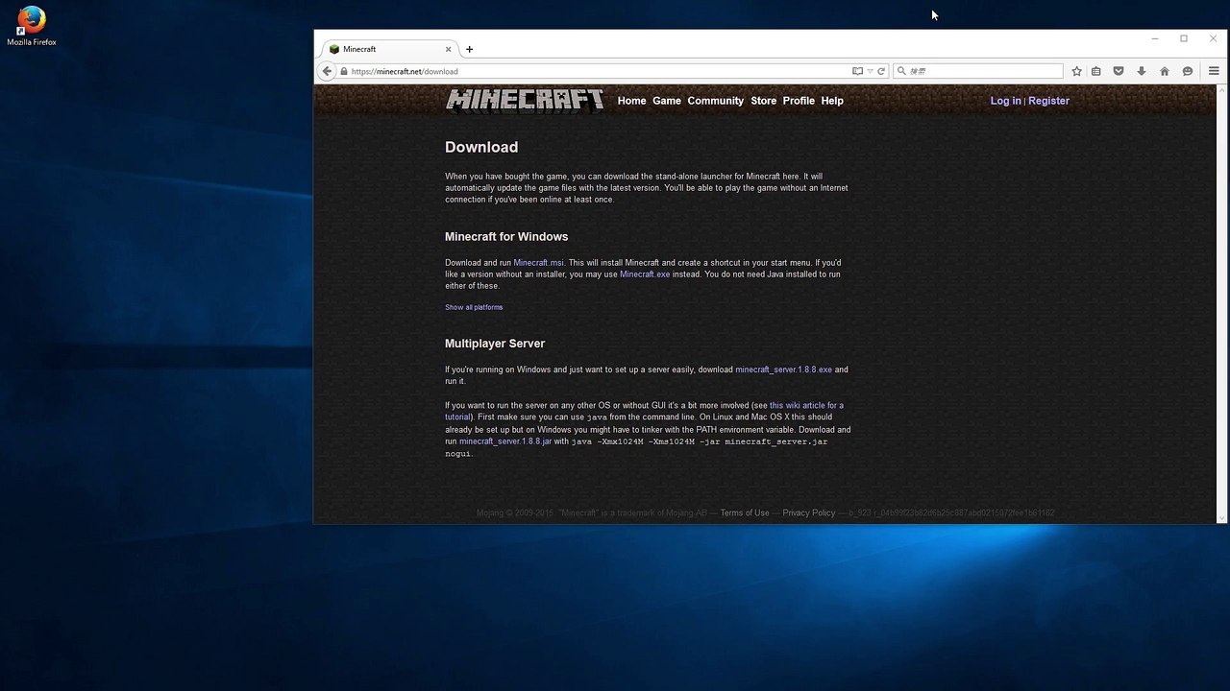1230x691 pixels.
Task: Expand the address bar history dropdown
Action: 870,71
